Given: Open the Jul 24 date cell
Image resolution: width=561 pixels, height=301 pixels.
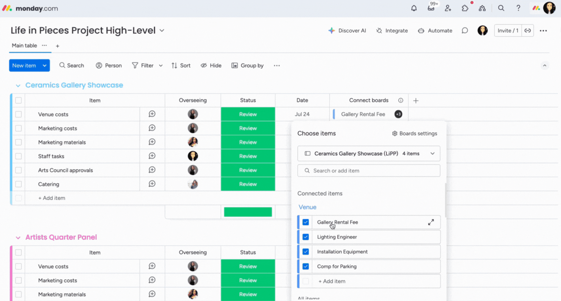Looking at the screenshot, I should coord(302,114).
